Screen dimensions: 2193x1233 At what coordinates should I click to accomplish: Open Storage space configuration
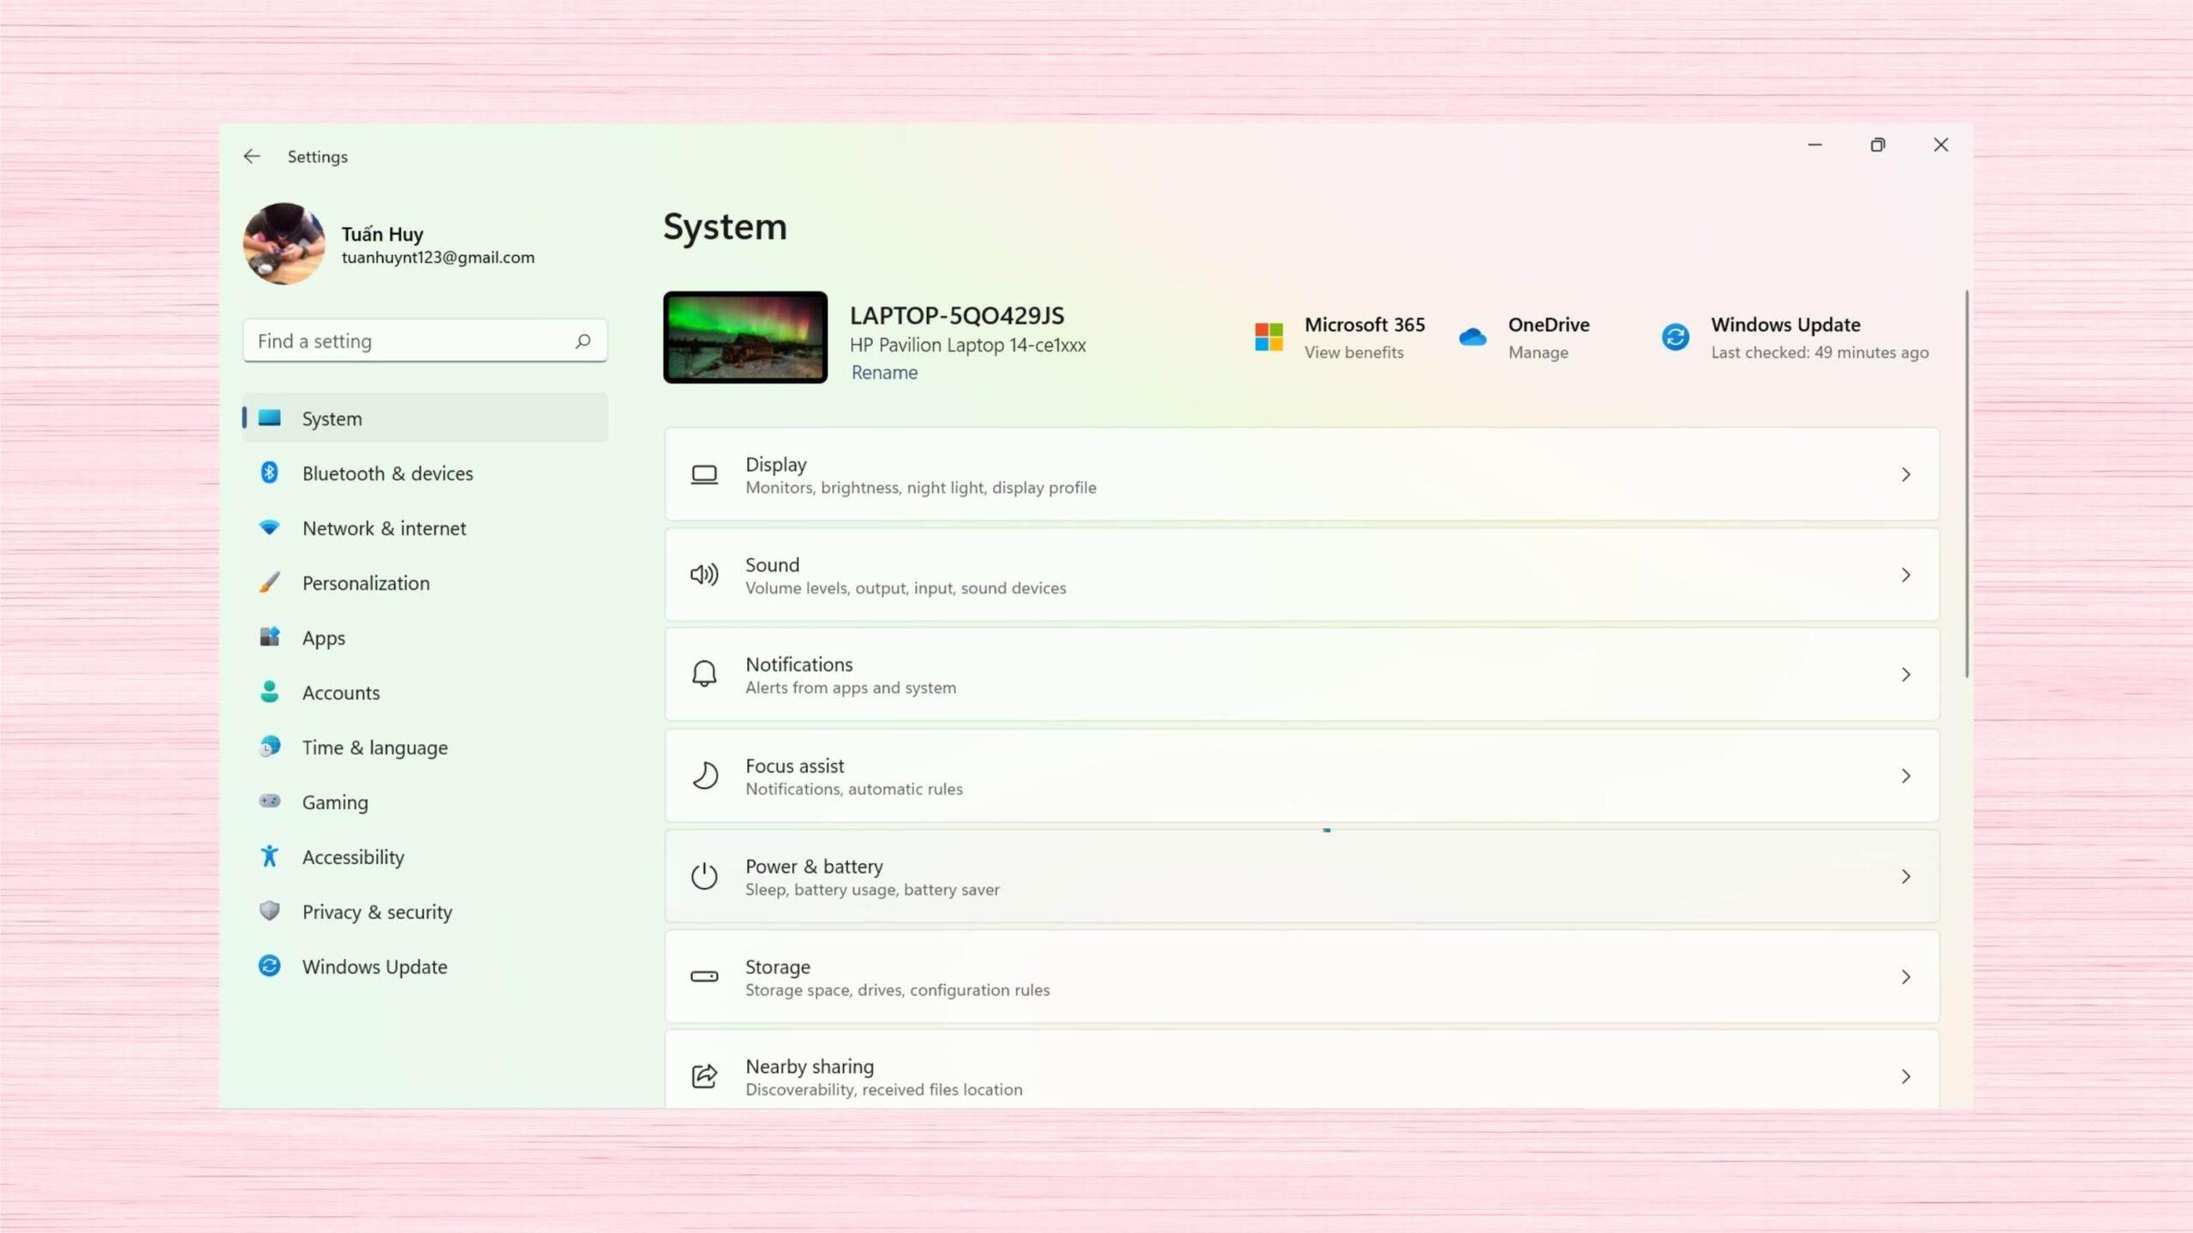tap(1301, 977)
